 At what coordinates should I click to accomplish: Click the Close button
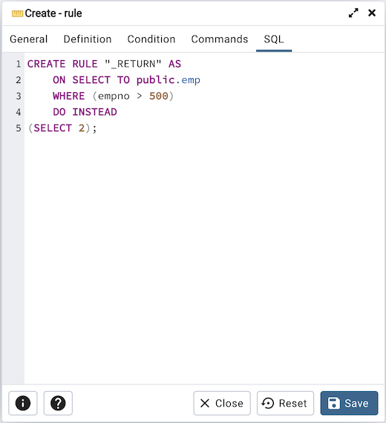coord(222,403)
